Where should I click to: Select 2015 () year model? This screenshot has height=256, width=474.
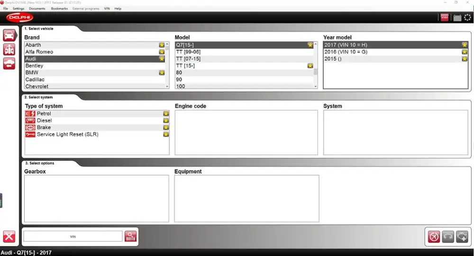click(395, 59)
